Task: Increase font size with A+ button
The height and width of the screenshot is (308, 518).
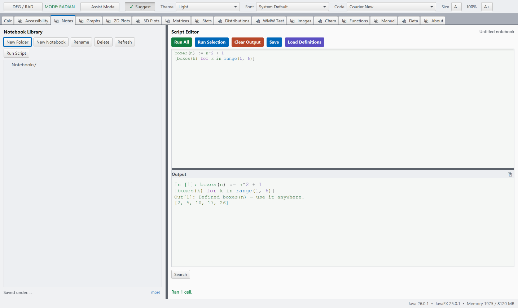Action: pos(487,7)
